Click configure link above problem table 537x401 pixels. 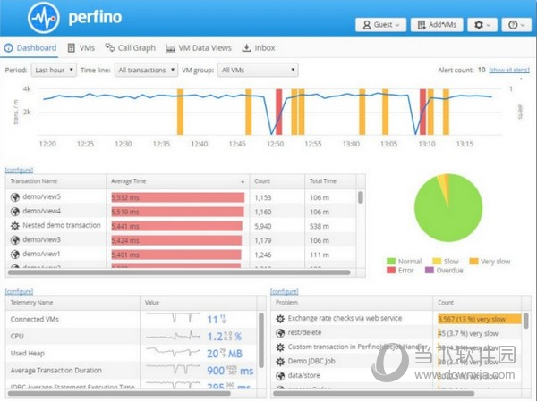coord(285,292)
